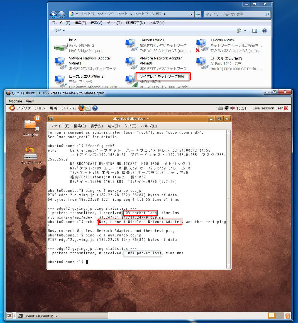Screen dimensions: 298x323
Task: Open ファイル(F) menu in the terminal window
Action: click(x=60, y=126)
